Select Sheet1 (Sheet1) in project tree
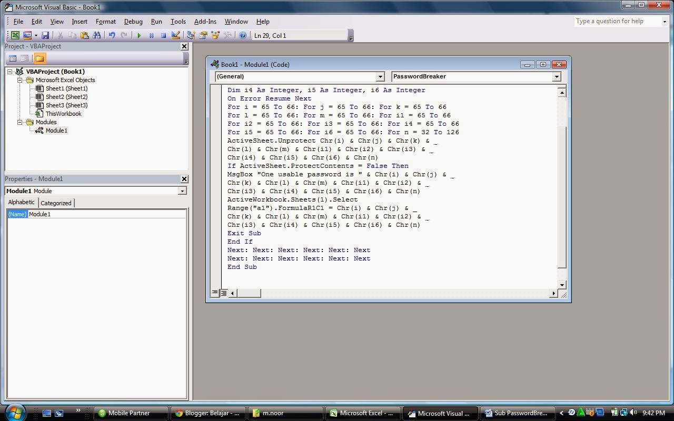 pos(66,88)
